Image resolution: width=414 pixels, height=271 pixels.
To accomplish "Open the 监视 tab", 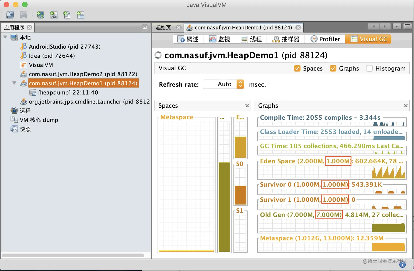I will 220,39.
